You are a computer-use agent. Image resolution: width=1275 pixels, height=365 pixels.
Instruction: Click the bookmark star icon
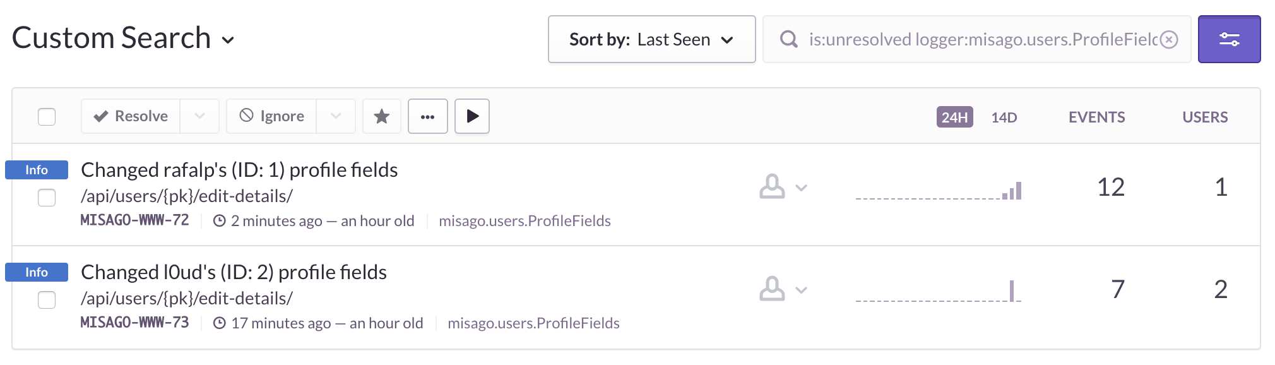point(382,116)
